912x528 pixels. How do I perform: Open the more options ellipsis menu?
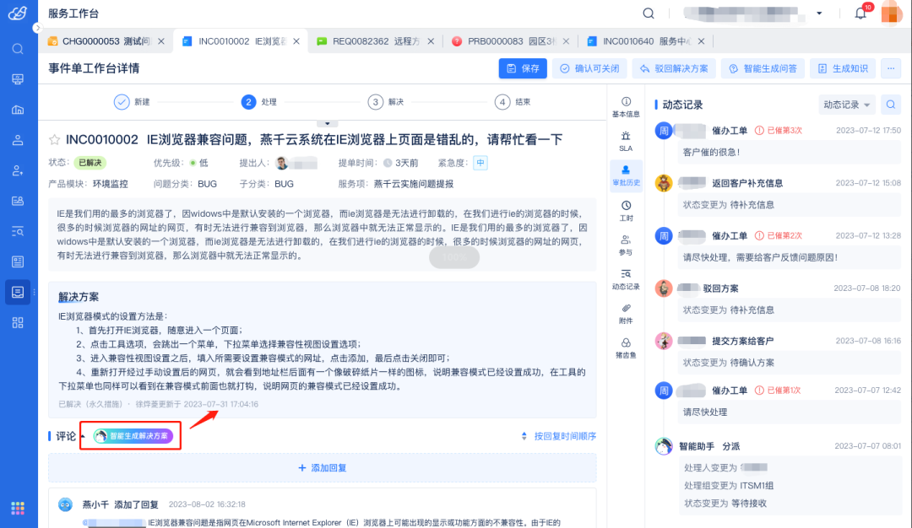[x=891, y=68]
